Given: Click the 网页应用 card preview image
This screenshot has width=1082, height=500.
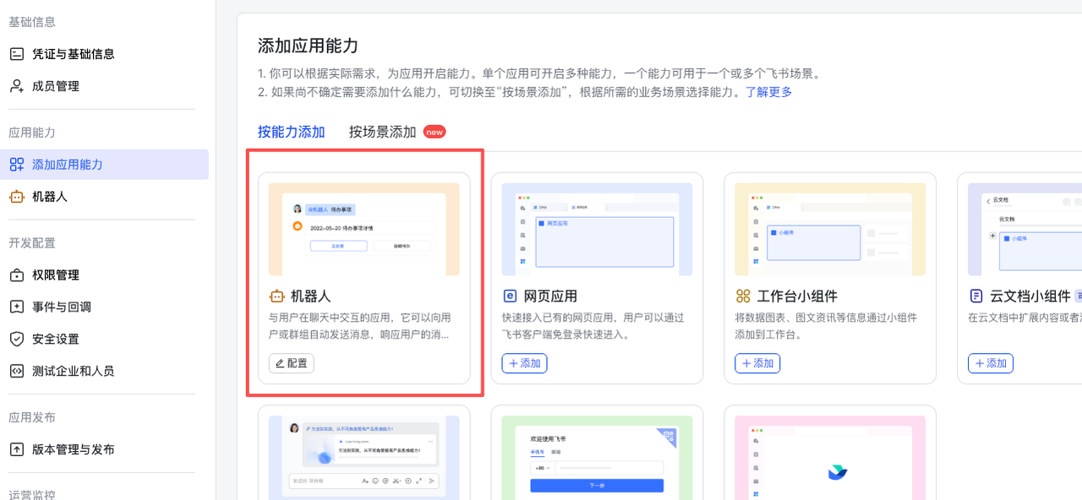Looking at the screenshot, I should 597,229.
